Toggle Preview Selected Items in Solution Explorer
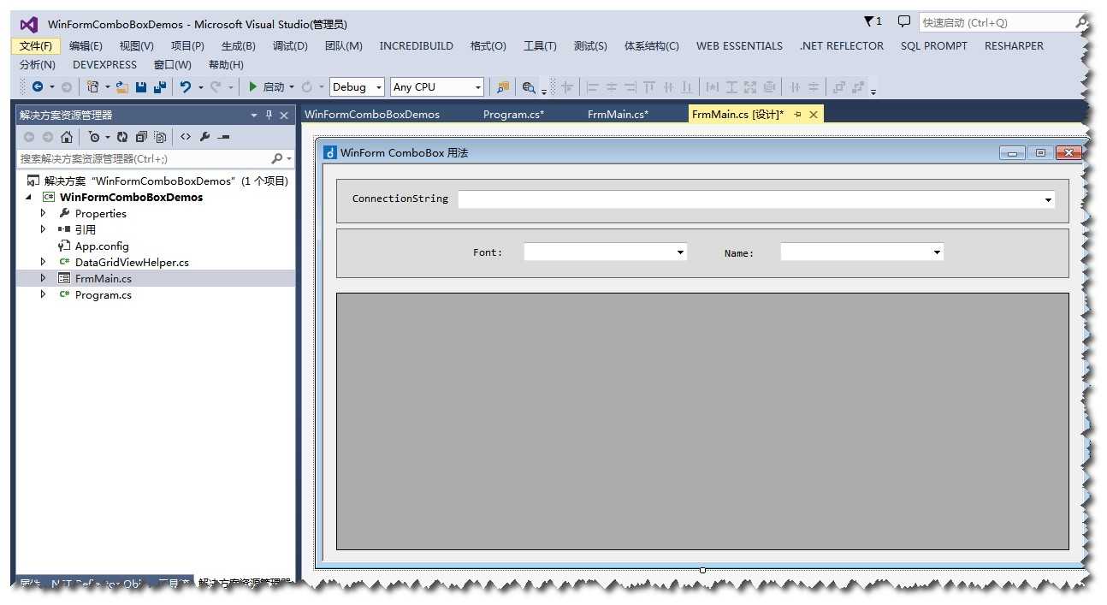 (x=223, y=137)
